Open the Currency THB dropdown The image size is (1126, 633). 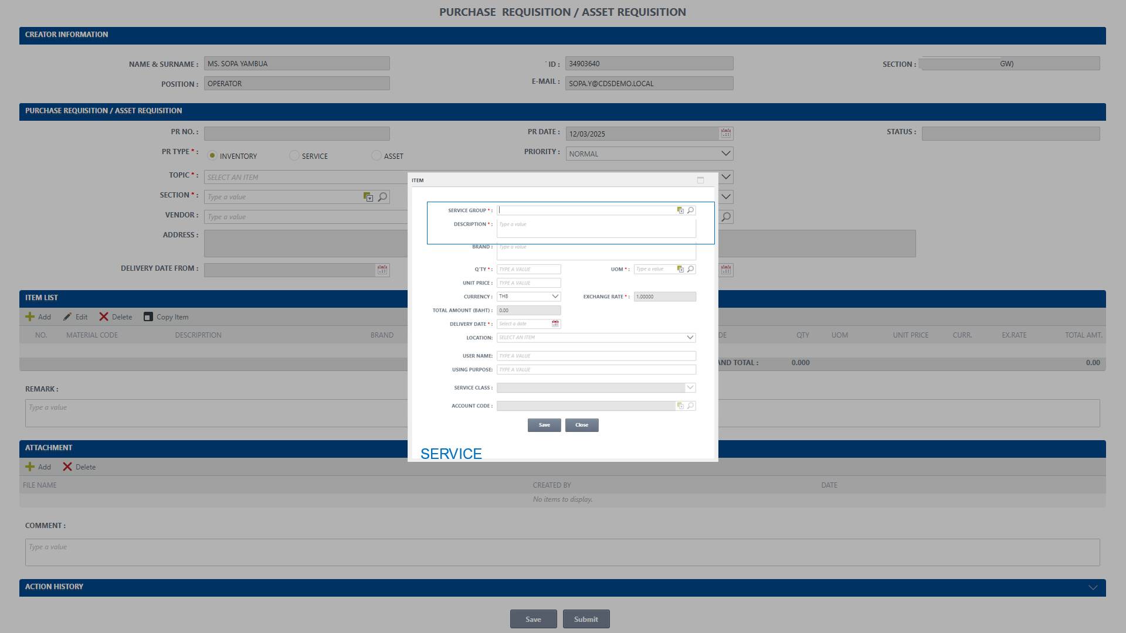tap(555, 297)
